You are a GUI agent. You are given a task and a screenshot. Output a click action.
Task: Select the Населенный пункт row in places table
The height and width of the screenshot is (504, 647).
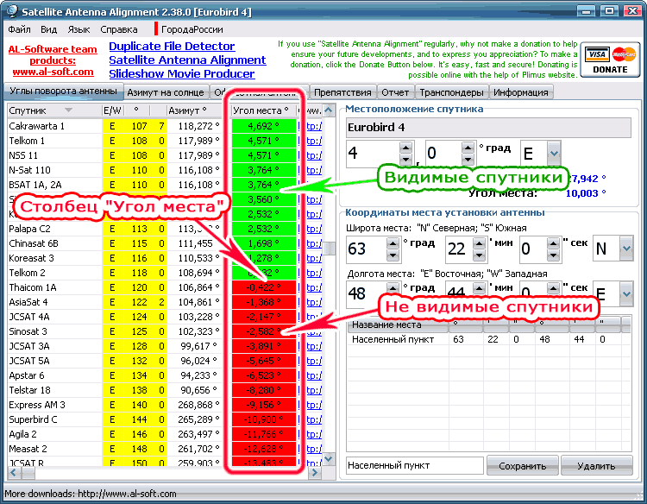click(488, 339)
